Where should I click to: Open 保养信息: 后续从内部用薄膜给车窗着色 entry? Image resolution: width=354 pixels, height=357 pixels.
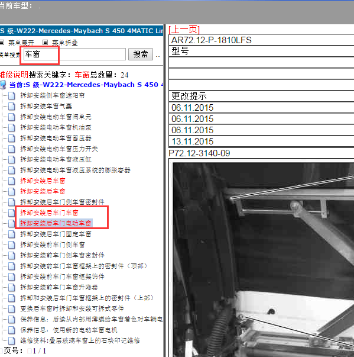[x=92, y=319]
